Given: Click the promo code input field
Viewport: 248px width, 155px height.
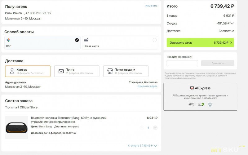Looking at the screenshot, I should 182,63.
